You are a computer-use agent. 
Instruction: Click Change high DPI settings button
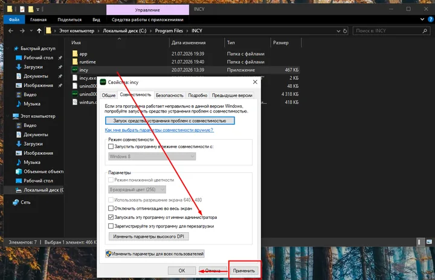point(149,236)
